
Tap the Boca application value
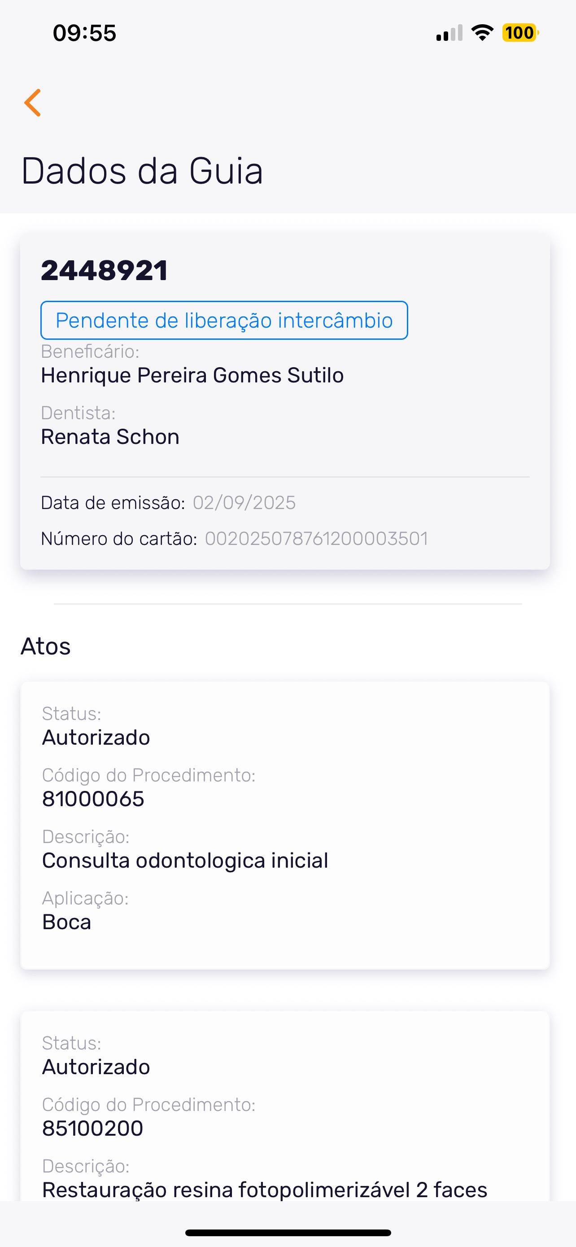[67, 922]
